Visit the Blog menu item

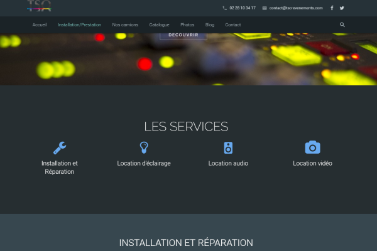(x=210, y=25)
